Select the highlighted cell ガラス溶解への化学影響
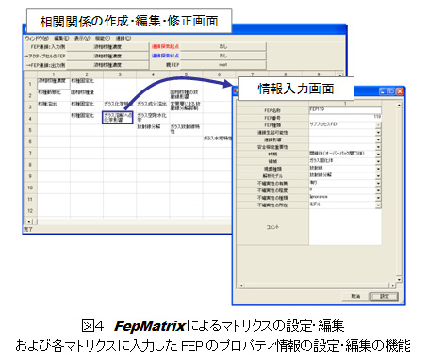Image resolution: width=428 pixels, height=360 pixels. coord(118,118)
